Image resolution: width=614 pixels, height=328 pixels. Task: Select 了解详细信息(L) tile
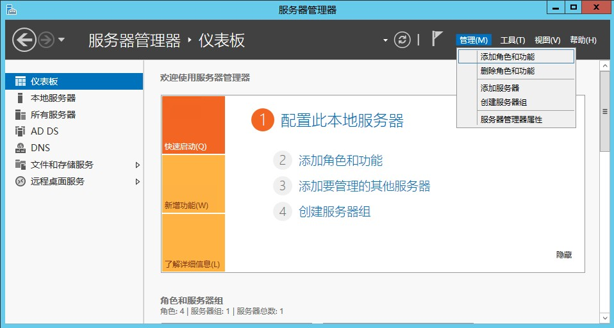(194, 243)
